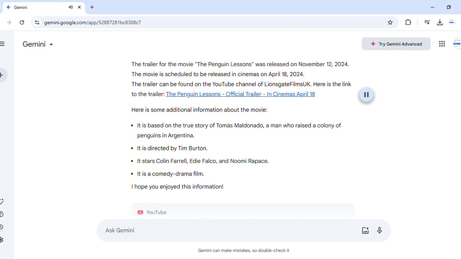This screenshot has height=259, width=461.
Task: Open browser downloads icon
Action: point(440,22)
